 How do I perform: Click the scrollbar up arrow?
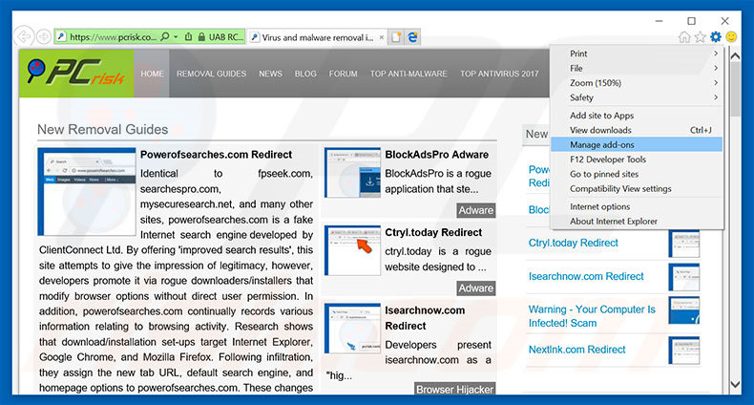(x=735, y=55)
